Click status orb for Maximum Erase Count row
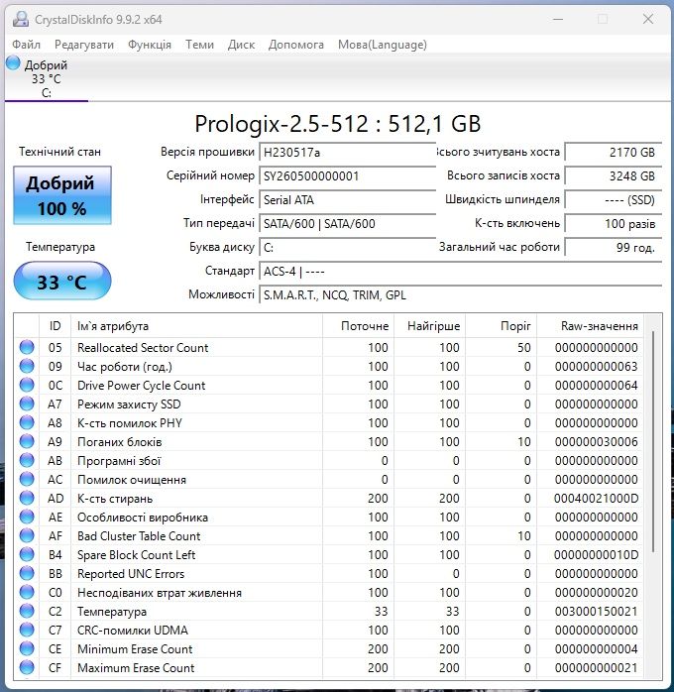This screenshot has height=692, width=674. [x=27, y=667]
